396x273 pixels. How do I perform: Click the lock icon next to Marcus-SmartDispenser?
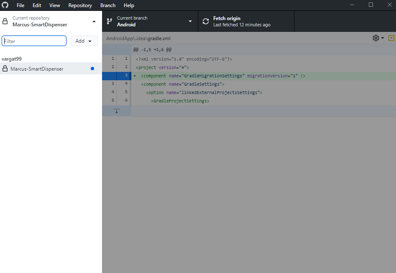click(x=4, y=69)
